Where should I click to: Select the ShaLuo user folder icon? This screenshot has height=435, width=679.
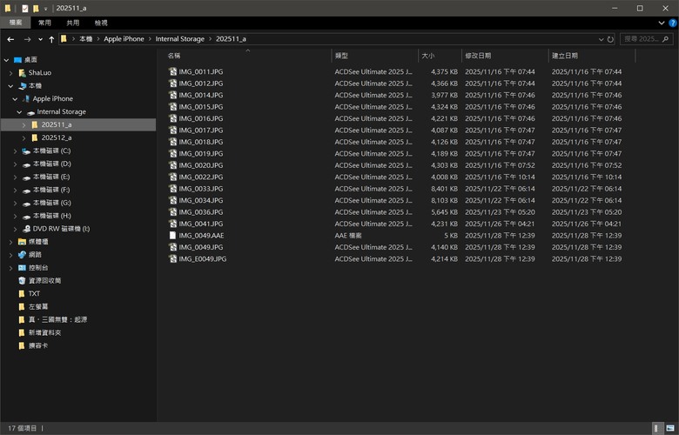click(x=22, y=73)
